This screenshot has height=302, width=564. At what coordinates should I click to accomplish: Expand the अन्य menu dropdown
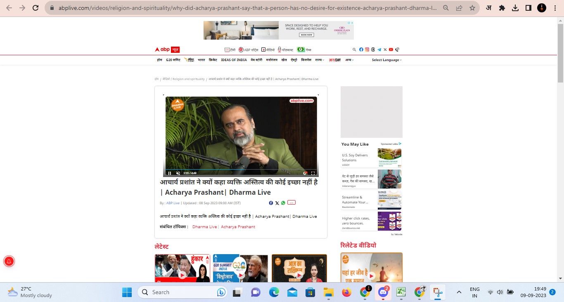point(350,60)
